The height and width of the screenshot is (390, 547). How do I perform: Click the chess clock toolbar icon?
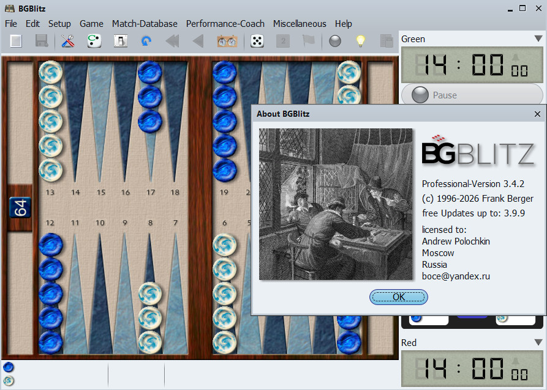[227, 42]
